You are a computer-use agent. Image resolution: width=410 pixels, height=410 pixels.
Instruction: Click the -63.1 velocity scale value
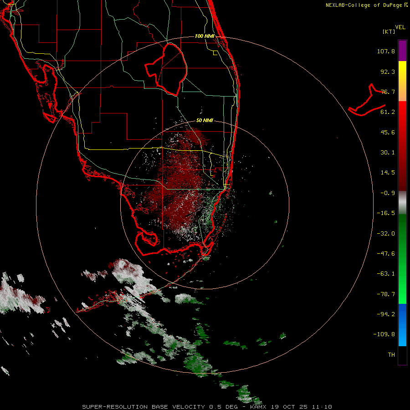tap(386, 274)
